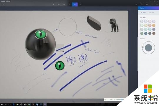The image size is (159, 106).
Task: Click the Paste icon in top bar
Action: (x=136, y=4)
